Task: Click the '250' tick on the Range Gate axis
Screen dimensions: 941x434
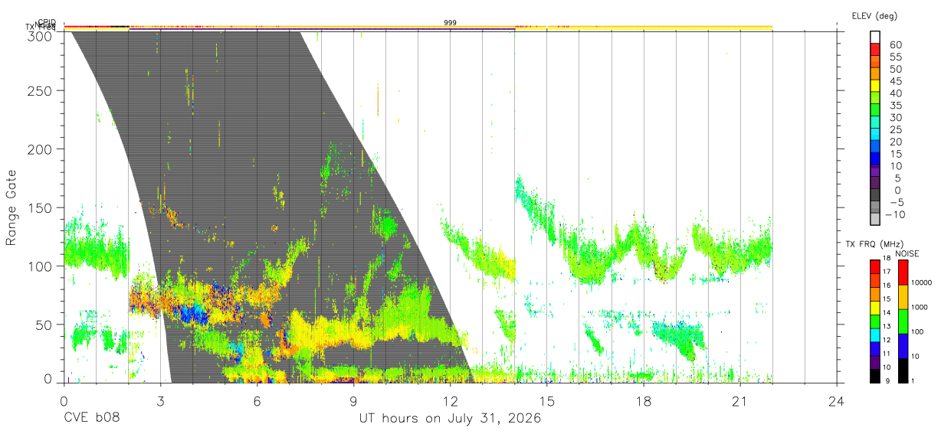Action: coord(40,91)
